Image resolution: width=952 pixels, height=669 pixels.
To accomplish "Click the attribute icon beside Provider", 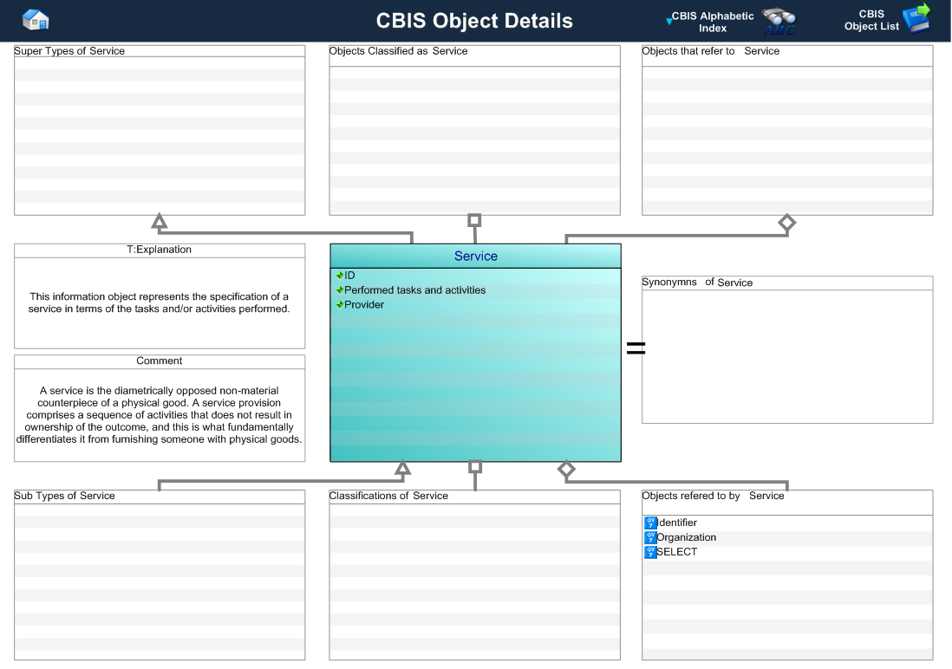I will [x=340, y=305].
